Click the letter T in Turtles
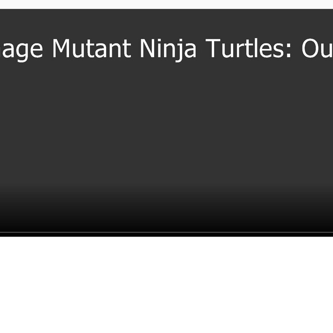333x333 pixels. pos(213,49)
